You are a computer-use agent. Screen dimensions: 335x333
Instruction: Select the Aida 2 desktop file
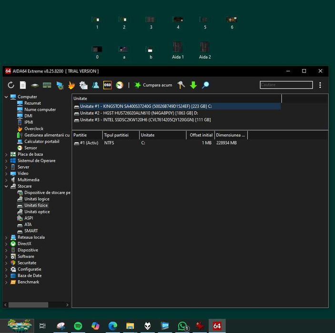tap(205, 50)
